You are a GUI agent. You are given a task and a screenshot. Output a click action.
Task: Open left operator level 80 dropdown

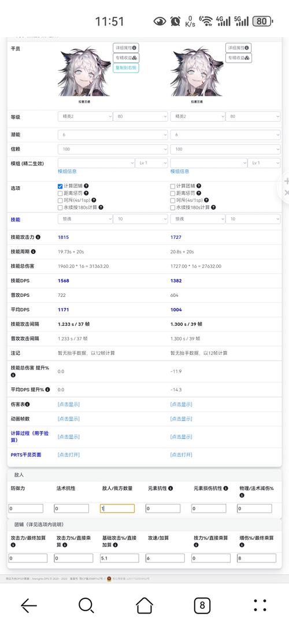click(x=140, y=117)
